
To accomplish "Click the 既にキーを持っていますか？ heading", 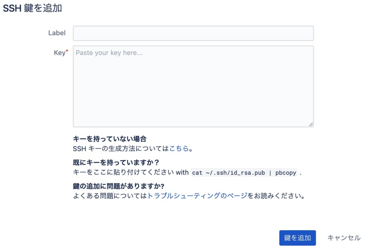I will (x=116, y=163).
